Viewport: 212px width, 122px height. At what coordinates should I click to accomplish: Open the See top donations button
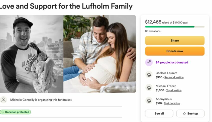190,114
